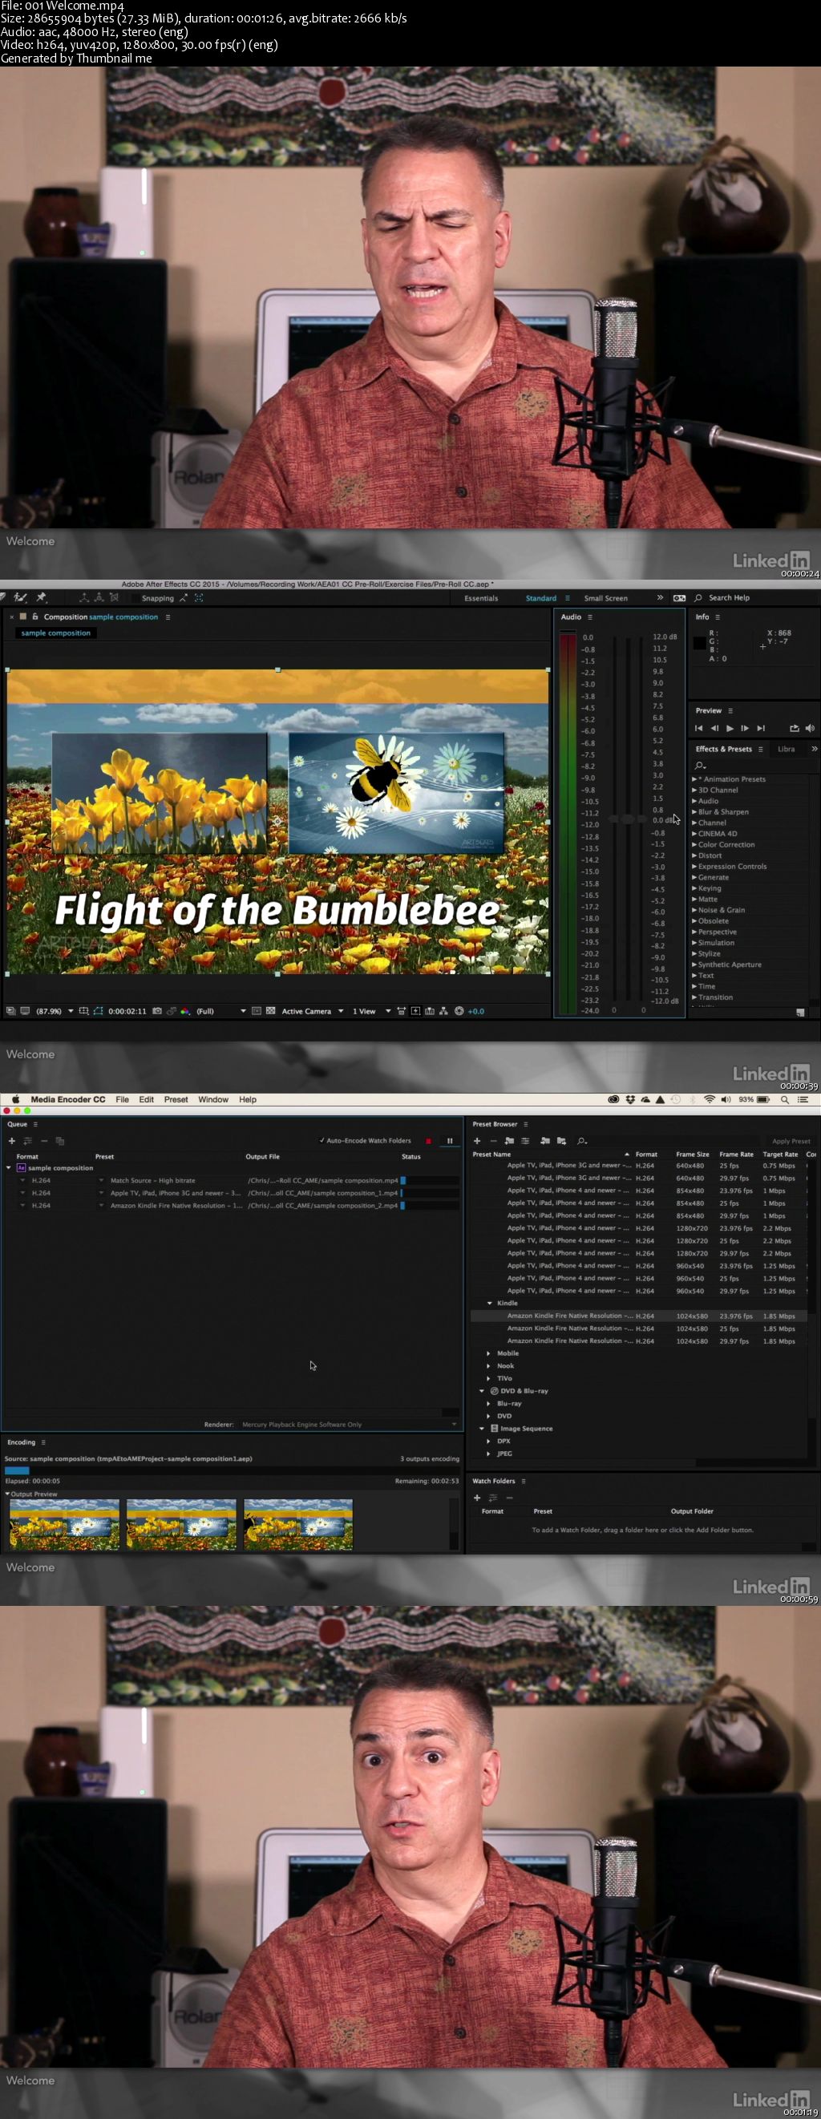Click the volume icon in macOS menu bar
Viewport: 821px width, 2119px height.
(x=726, y=1099)
